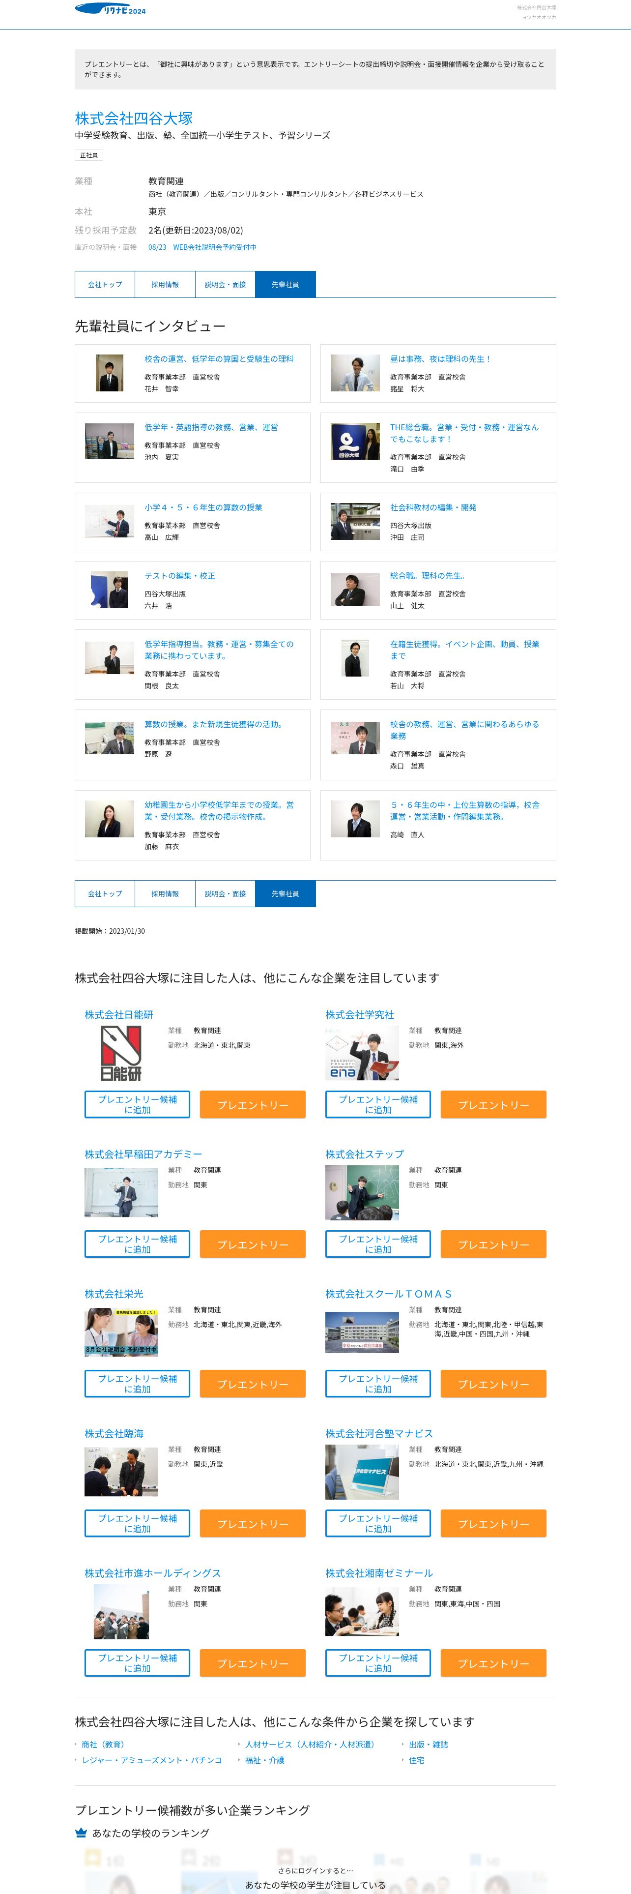This screenshot has width=631, height=1894.
Task: Switch to the 説明会・面接 tab above interviews
Action: click(x=226, y=285)
